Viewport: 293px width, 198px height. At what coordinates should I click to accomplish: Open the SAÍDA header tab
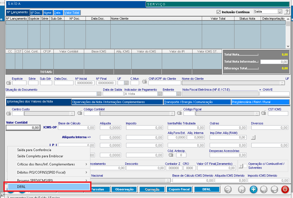pos(76,4)
